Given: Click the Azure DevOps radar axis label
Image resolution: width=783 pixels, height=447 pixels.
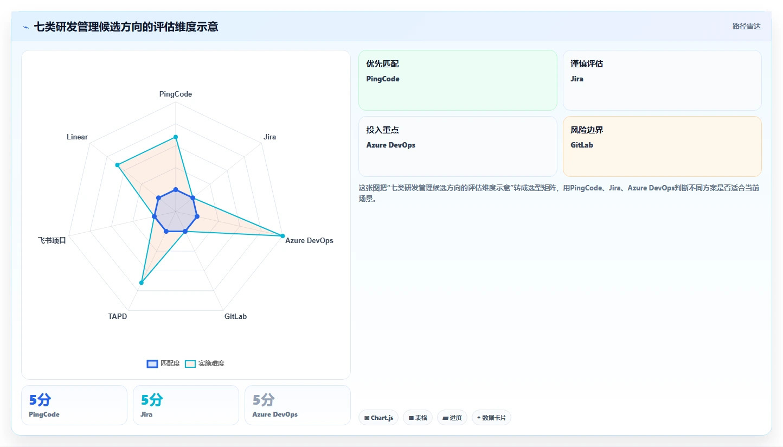Looking at the screenshot, I should (309, 240).
